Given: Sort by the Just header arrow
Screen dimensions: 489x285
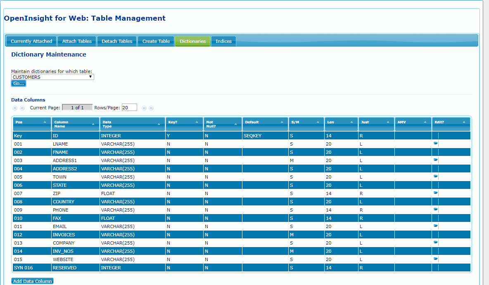Looking at the screenshot, I should point(388,122).
